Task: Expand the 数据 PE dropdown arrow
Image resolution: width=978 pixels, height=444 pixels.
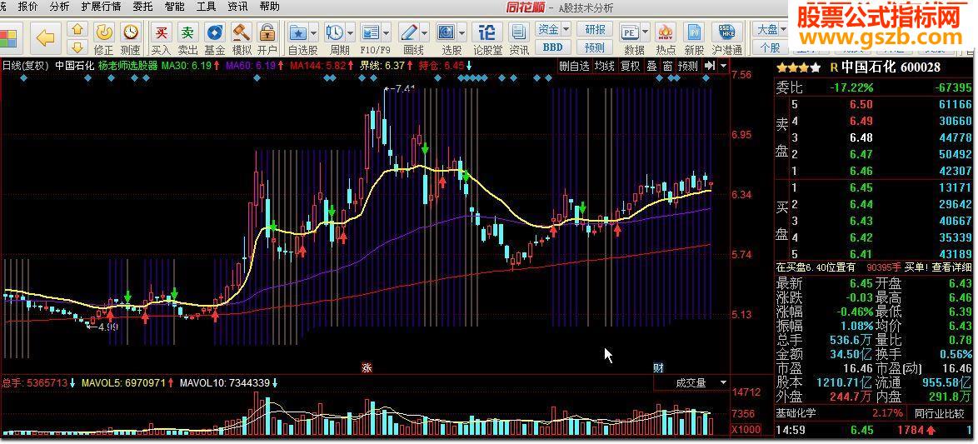Action: [646, 32]
